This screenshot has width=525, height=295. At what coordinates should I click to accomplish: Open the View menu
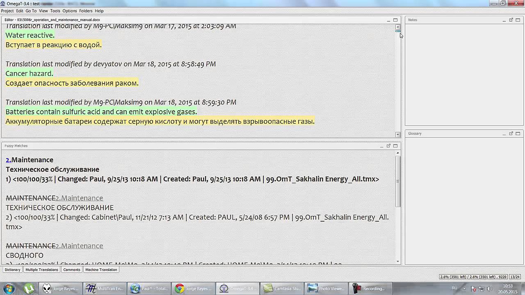43,11
